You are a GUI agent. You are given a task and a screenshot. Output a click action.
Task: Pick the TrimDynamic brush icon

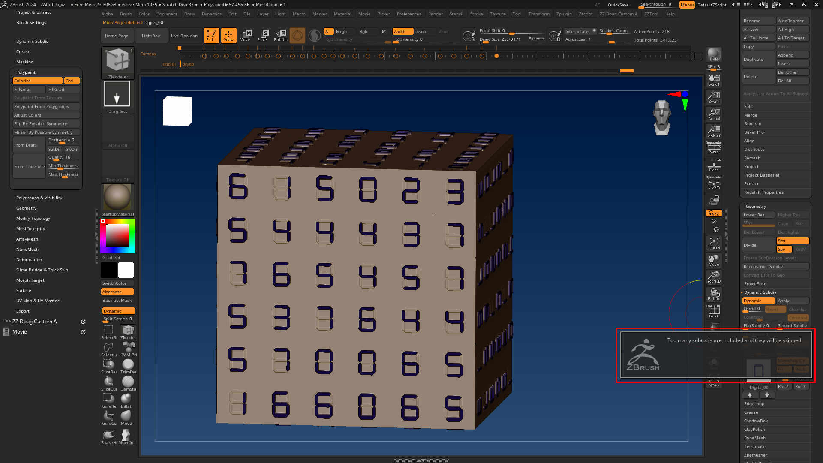point(128,366)
